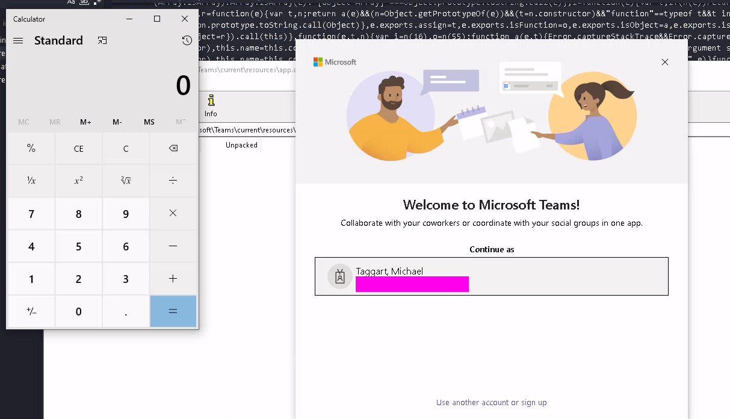Screen dimensions: 730x419
Task: Toggle Keep on top in Calculator
Action: 102,40
